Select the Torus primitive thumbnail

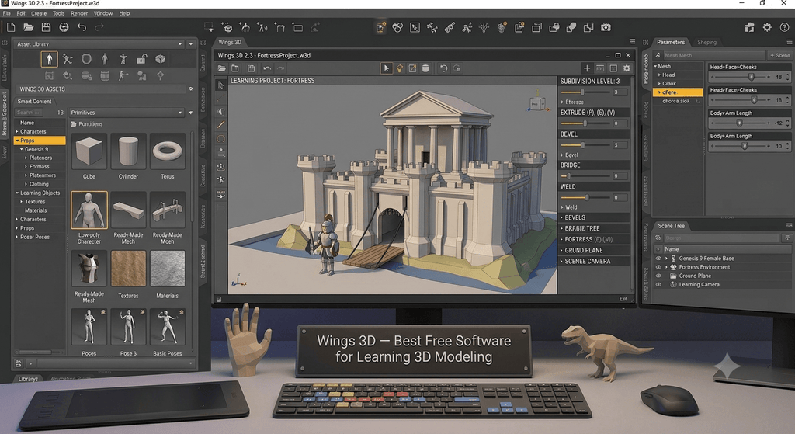point(168,151)
